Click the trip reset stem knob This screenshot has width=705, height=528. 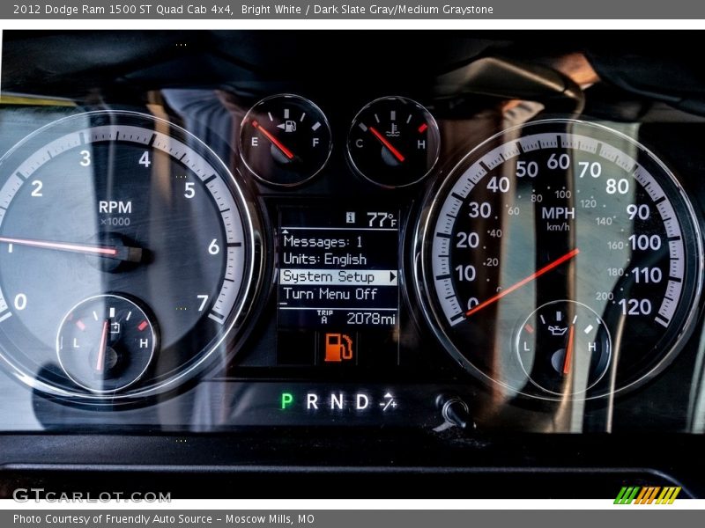click(x=456, y=413)
